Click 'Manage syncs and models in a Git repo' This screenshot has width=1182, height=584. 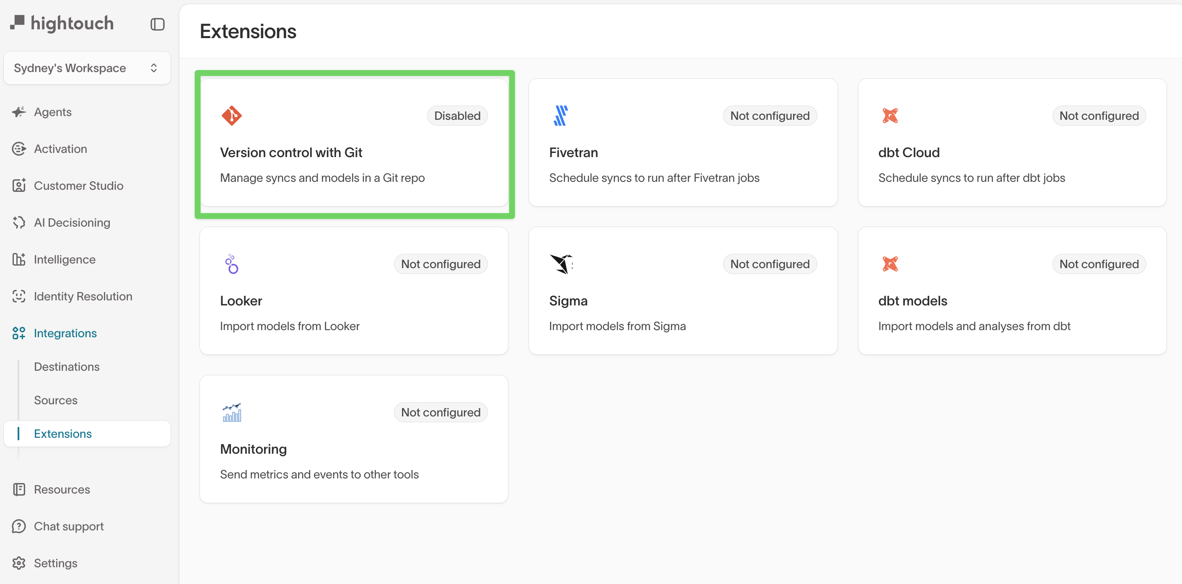tap(322, 178)
